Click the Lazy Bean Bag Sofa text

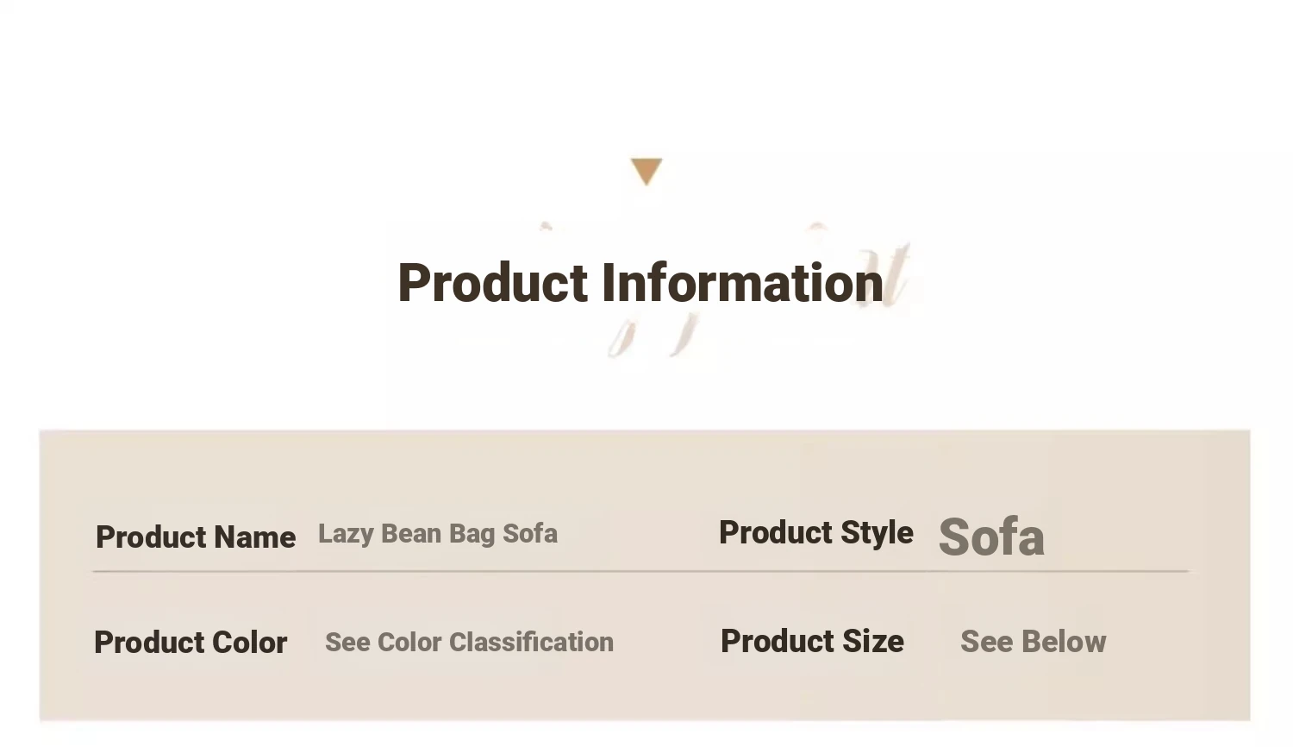coord(438,534)
